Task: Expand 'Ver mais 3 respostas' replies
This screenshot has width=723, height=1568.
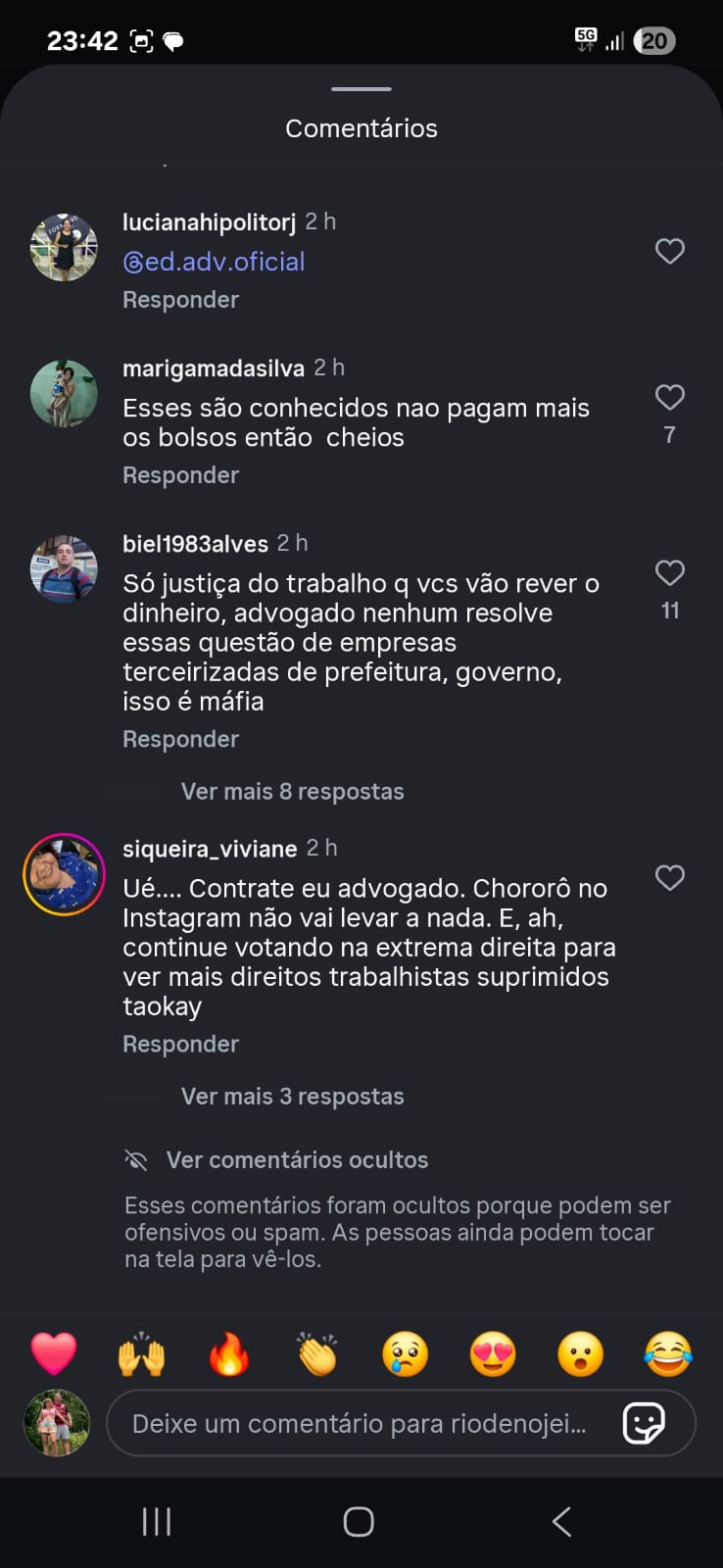Action: coord(292,1097)
